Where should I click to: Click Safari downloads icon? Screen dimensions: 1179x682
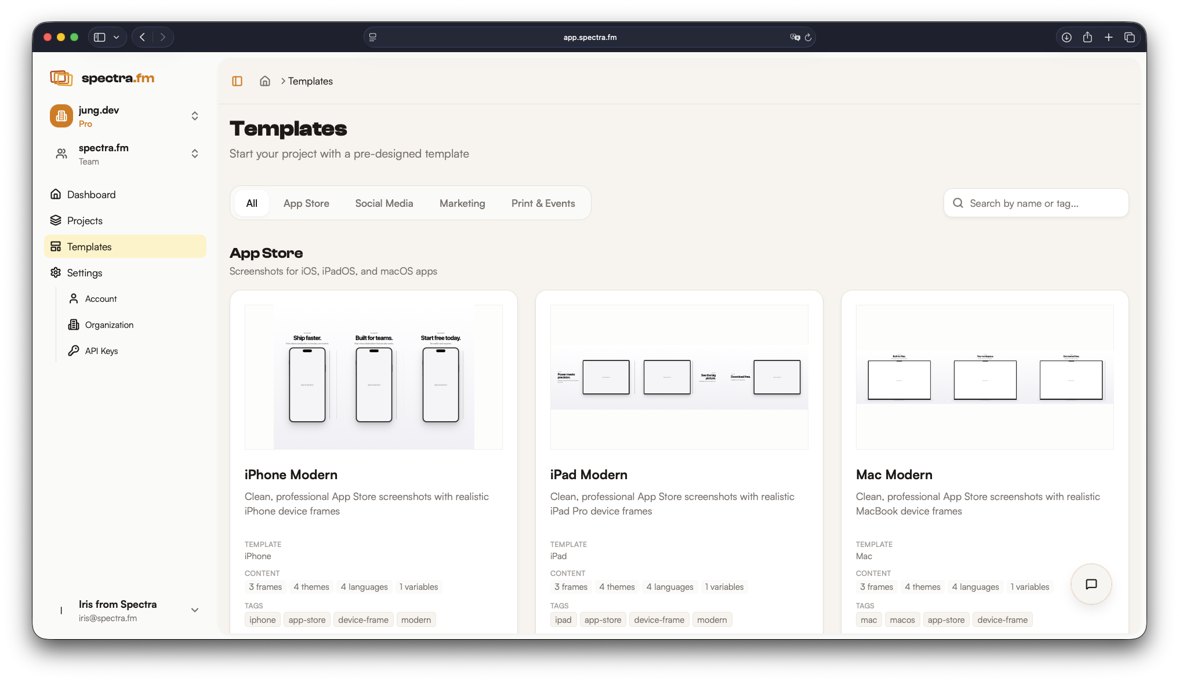[x=1066, y=37]
